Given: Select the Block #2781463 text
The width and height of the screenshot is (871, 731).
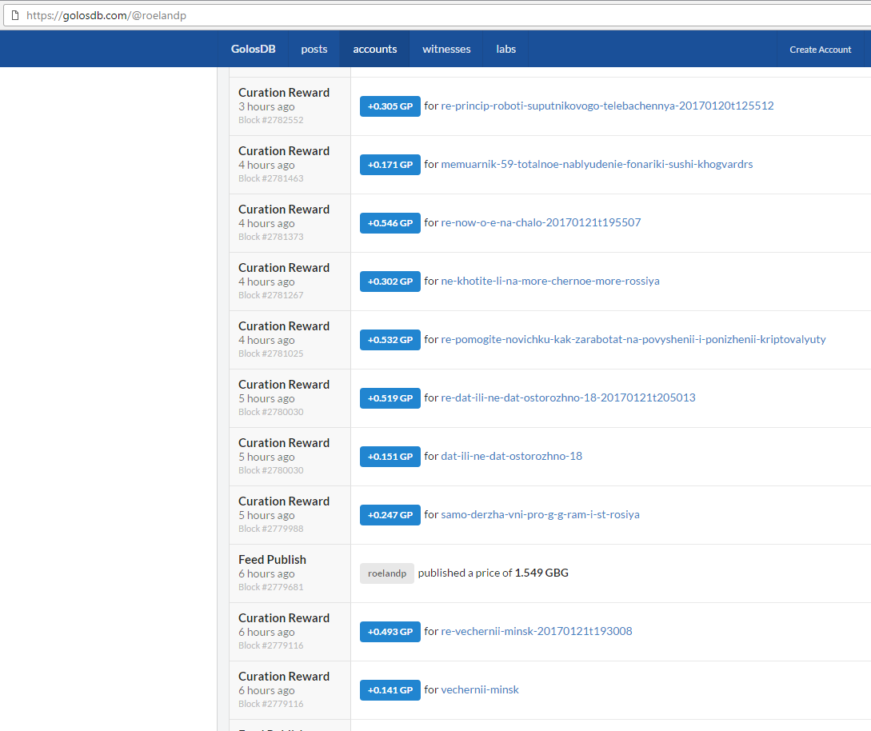Looking at the screenshot, I should click(x=270, y=178).
